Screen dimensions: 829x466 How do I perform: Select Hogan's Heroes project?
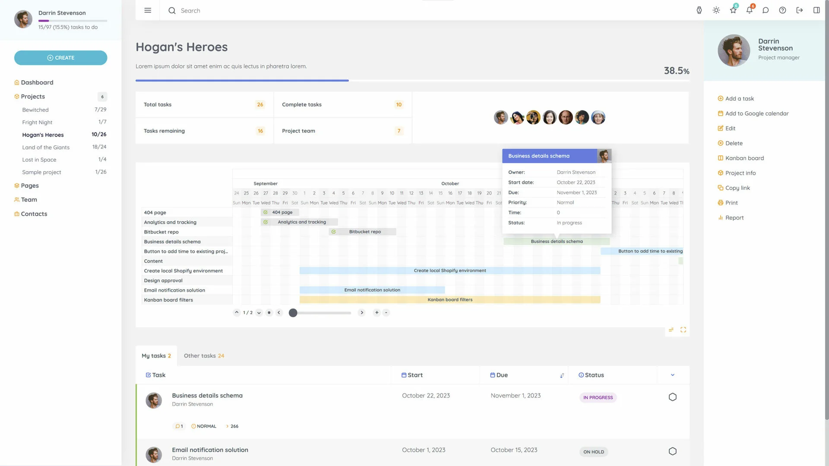43,135
